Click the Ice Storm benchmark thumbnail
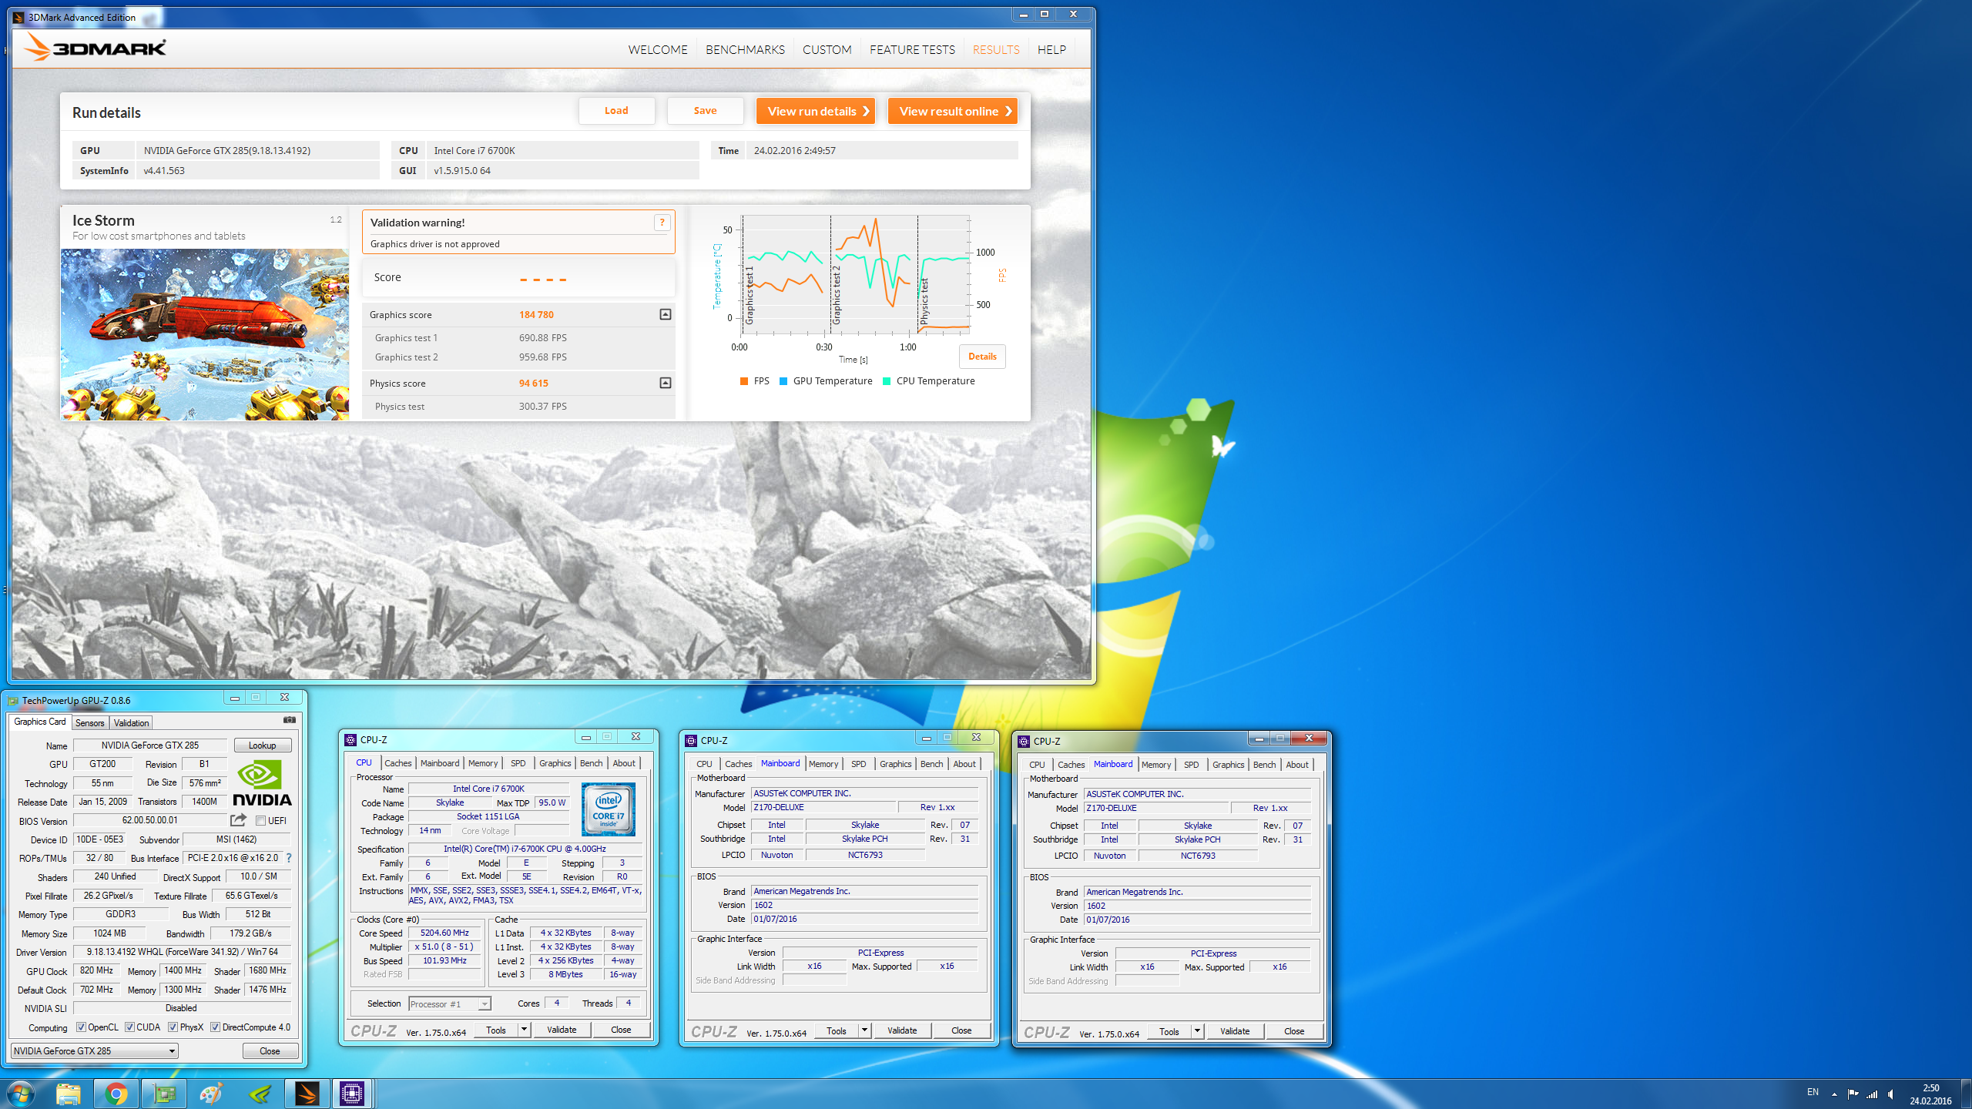1972x1109 pixels. point(205,334)
